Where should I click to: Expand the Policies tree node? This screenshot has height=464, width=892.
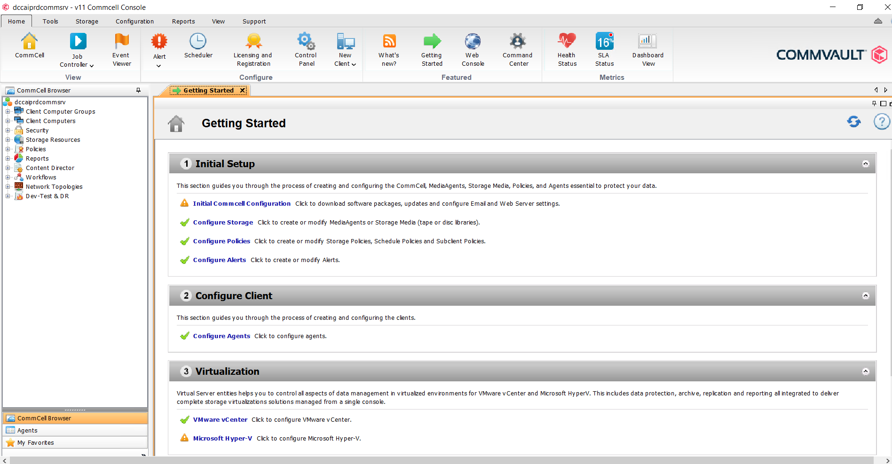[8, 149]
